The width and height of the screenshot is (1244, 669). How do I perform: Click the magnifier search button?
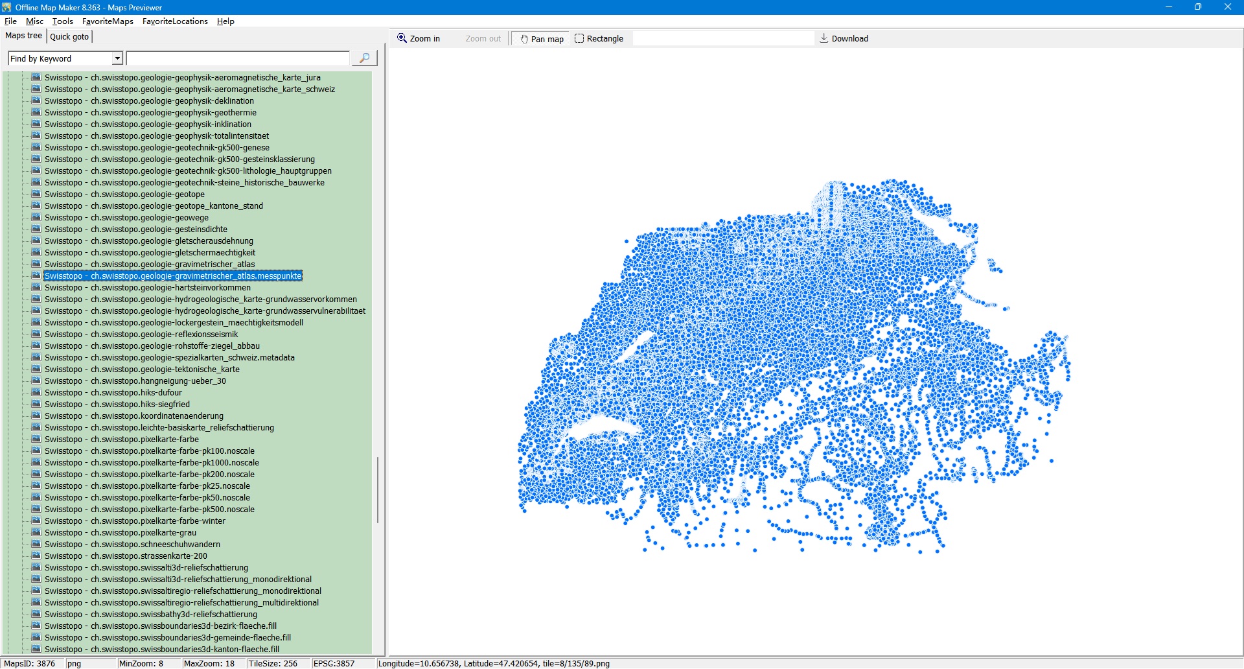pyautogui.click(x=364, y=58)
